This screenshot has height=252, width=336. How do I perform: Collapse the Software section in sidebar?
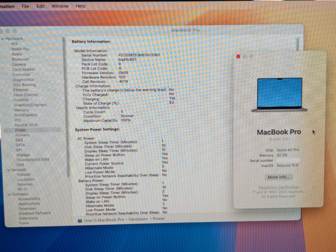[10, 195]
